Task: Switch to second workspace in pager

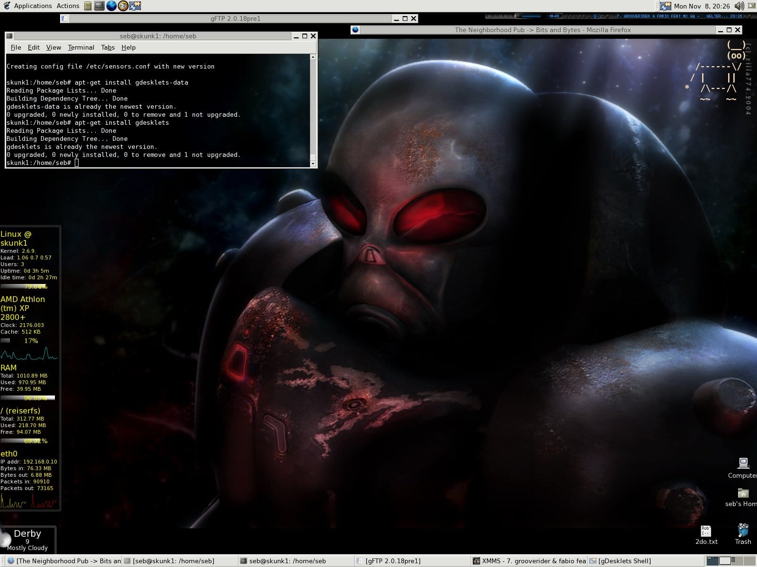Action: point(724,561)
